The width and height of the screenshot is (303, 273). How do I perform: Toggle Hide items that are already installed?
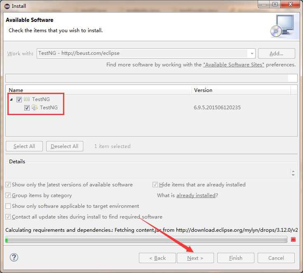[155, 185]
